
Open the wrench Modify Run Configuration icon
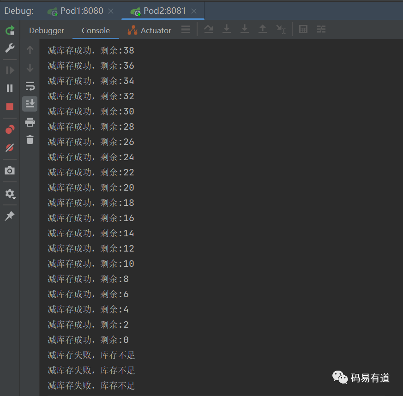[10, 48]
